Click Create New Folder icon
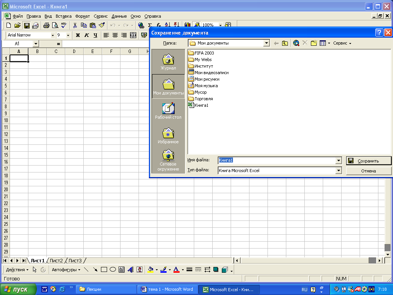Screen dimensions: 393x295 (x=314, y=43)
